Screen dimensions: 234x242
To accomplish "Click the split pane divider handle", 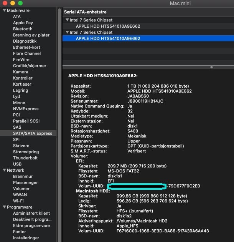I will [x=211, y=67].
